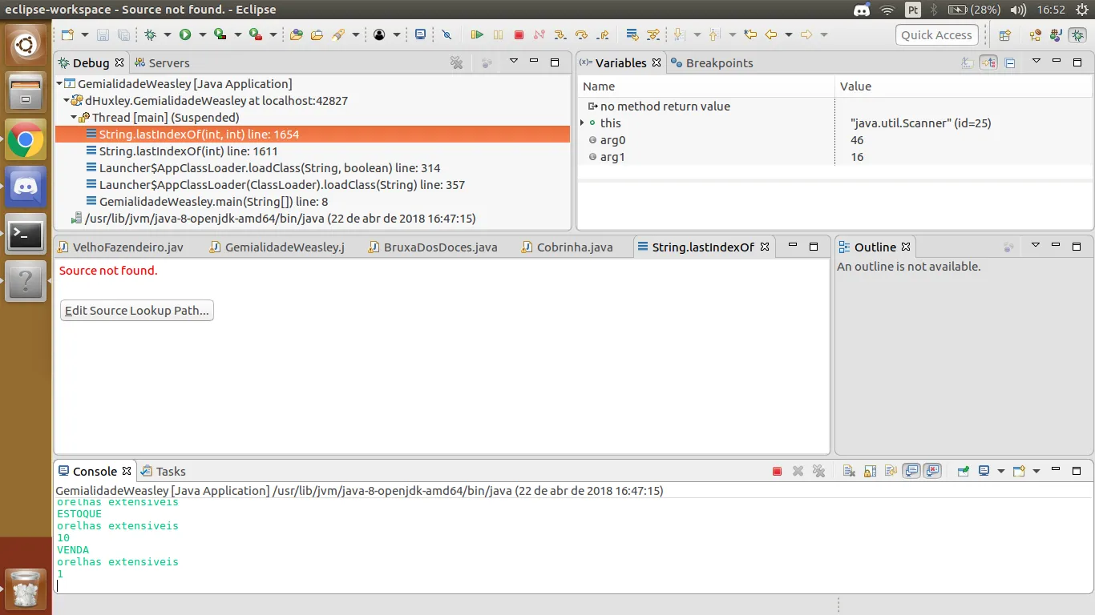The width and height of the screenshot is (1095, 615).
Task: Select the arg1 variable row
Action: point(834,156)
